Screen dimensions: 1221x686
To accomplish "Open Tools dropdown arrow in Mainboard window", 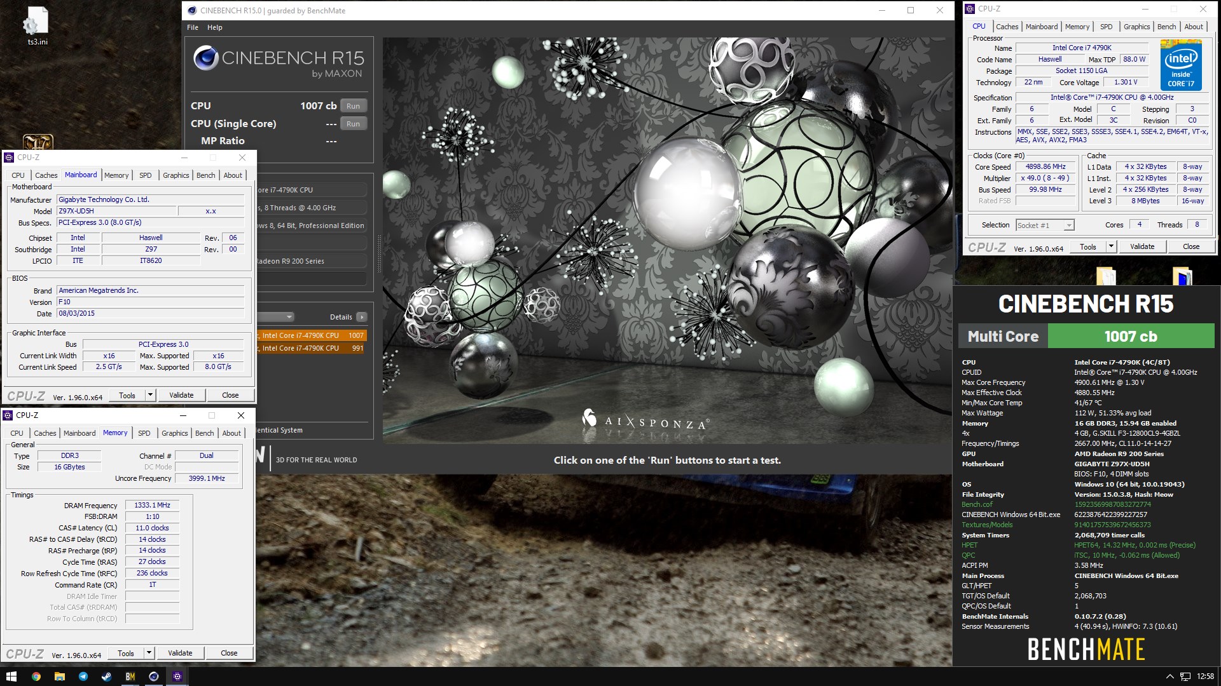I will click(x=150, y=395).
